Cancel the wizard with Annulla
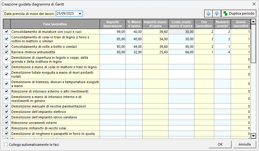Viewport: 259px width, 151px height. (245, 144)
